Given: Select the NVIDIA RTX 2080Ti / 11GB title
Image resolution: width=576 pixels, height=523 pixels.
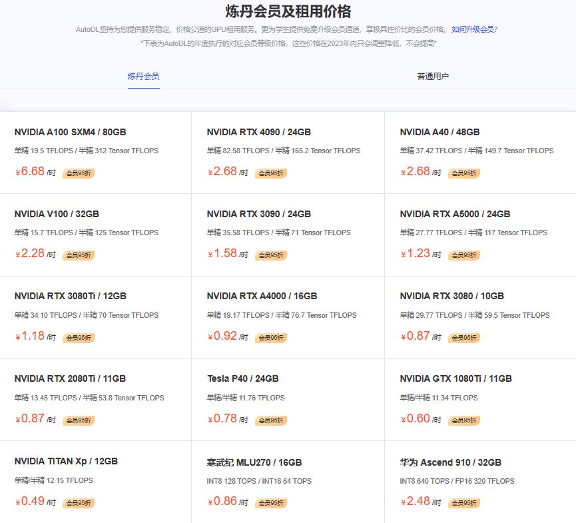Looking at the screenshot, I should point(70,378).
